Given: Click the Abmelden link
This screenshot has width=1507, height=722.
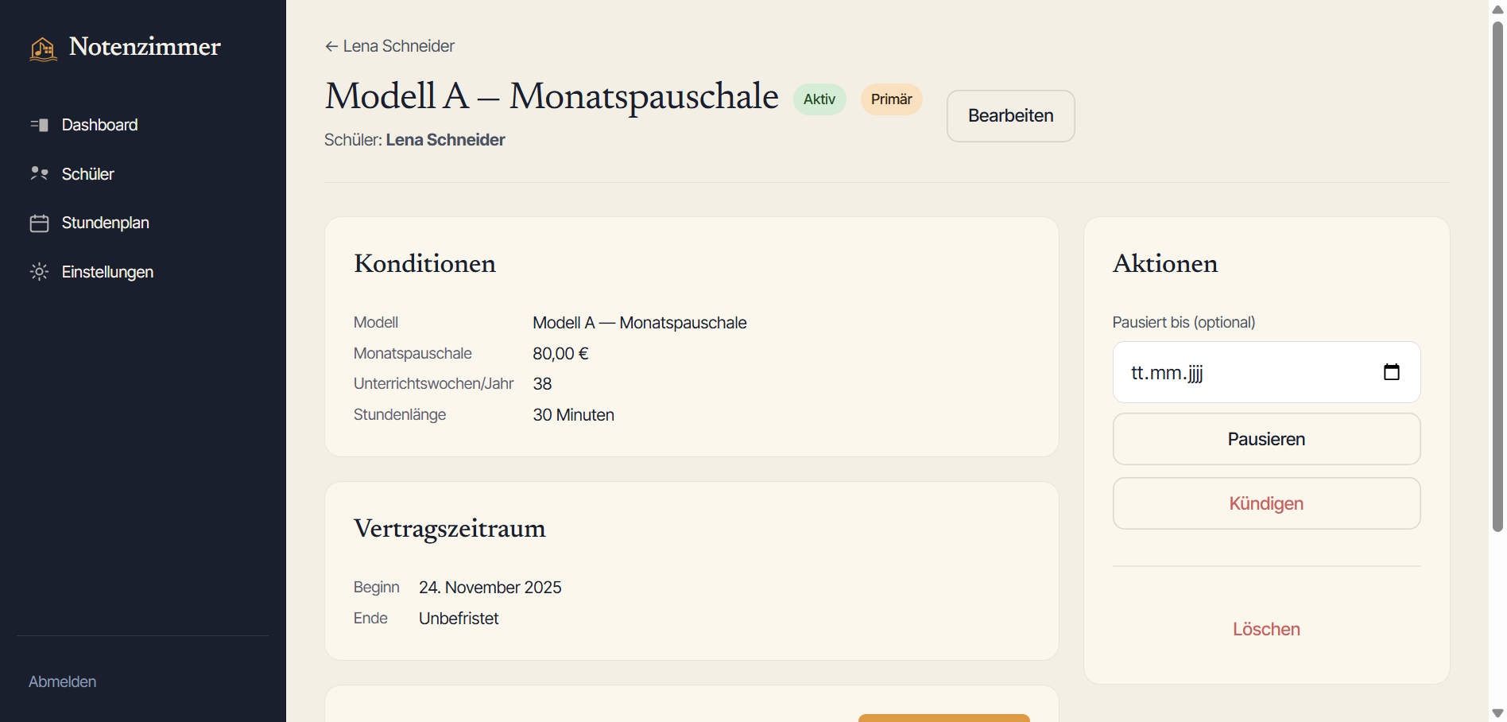Looking at the screenshot, I should [63, 681].
